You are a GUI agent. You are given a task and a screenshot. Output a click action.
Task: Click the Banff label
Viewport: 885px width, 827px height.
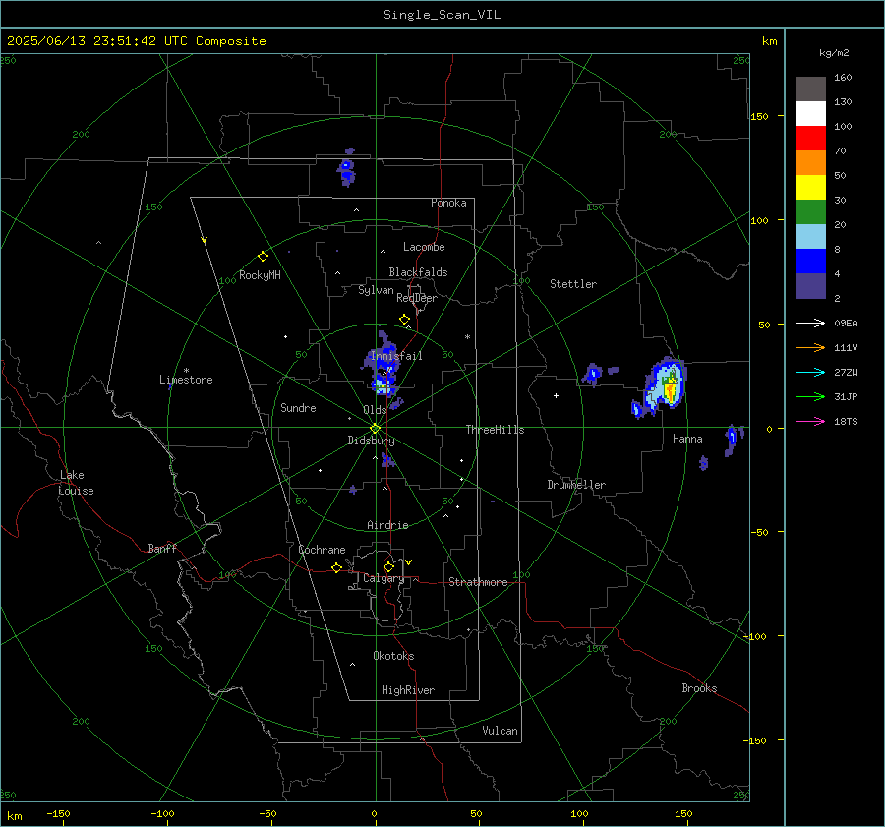(x=162, y=549)
